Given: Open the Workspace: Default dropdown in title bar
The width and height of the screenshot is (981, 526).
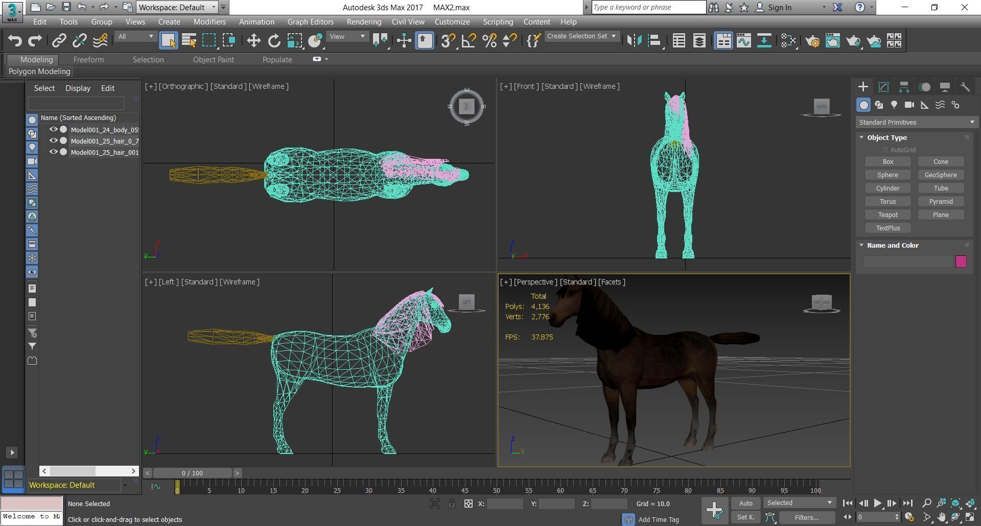Looking at the screenshot, I should 177,8.
